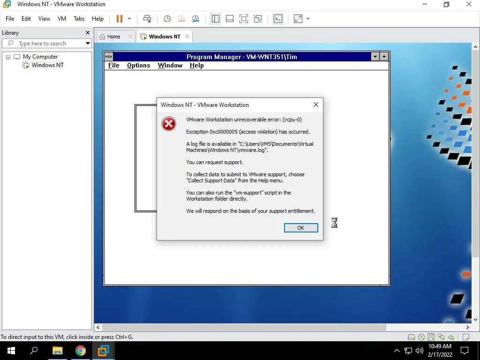
Task: Open File Explorer from taskbar
Action: [57, 351]
